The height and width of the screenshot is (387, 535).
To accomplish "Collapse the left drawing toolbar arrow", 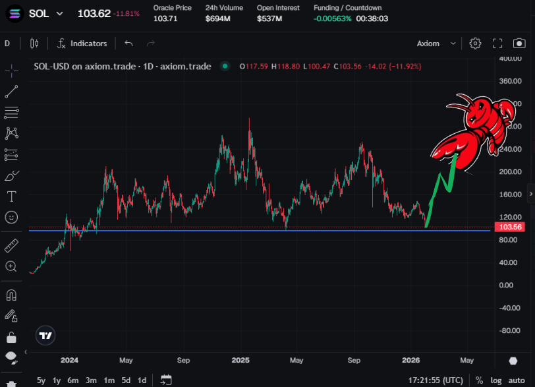I will [26, 352].
